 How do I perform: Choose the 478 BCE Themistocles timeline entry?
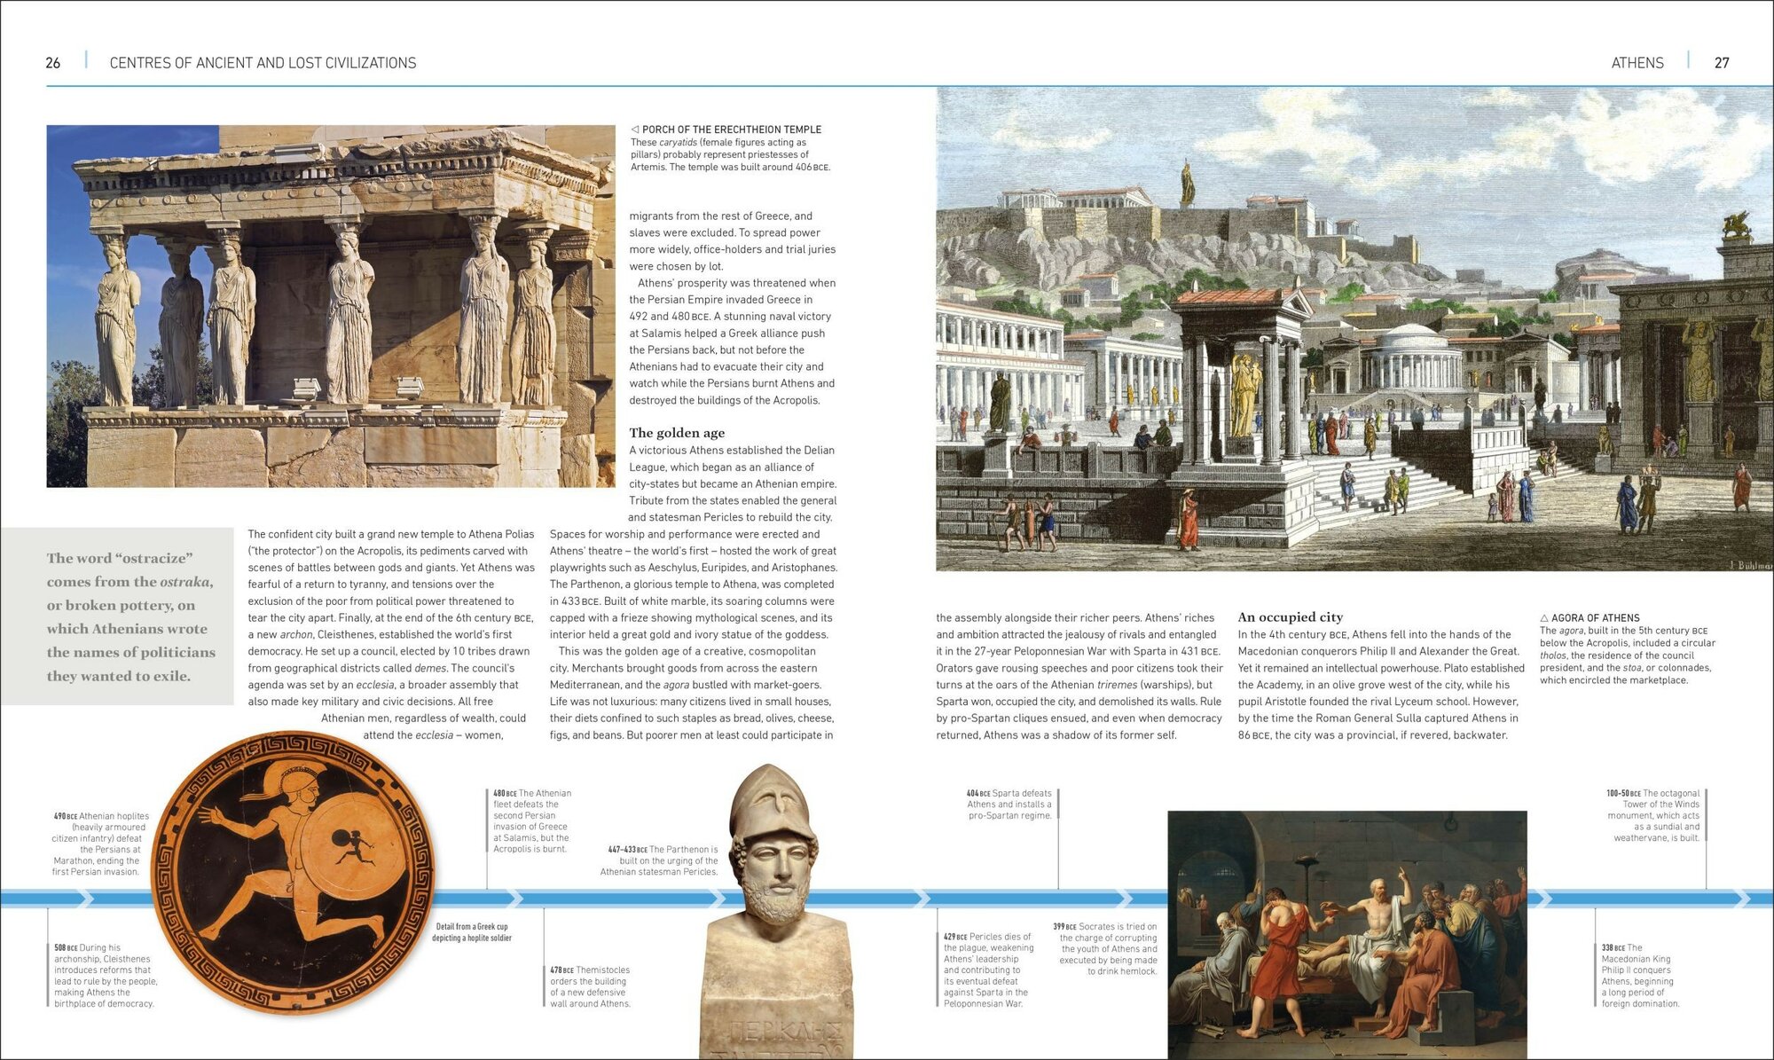click(x=591, y=986)
